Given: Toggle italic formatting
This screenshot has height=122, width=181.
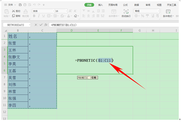Looking at the screenshot, I should point(39,16).
